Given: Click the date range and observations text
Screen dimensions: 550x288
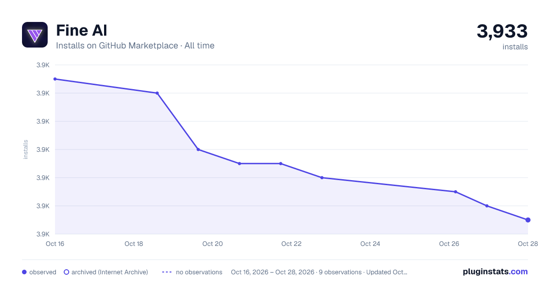Looking at the screenshot, I should tap(319, 272).
